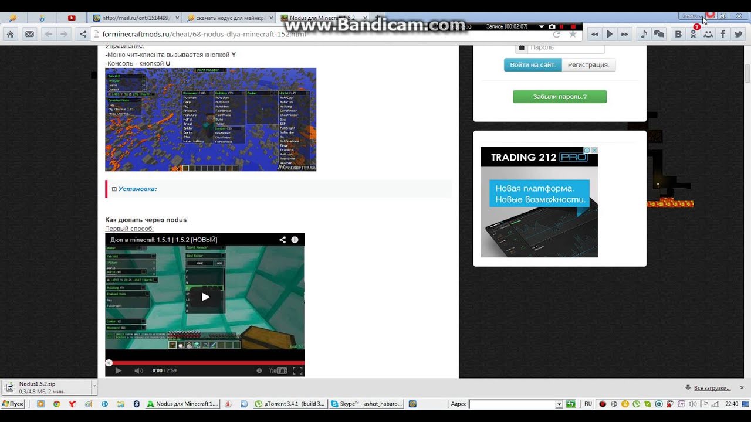The image size is (751, 422).
Task: Click the video share icon
Action: pyautogui.click(x=282, y=240)
